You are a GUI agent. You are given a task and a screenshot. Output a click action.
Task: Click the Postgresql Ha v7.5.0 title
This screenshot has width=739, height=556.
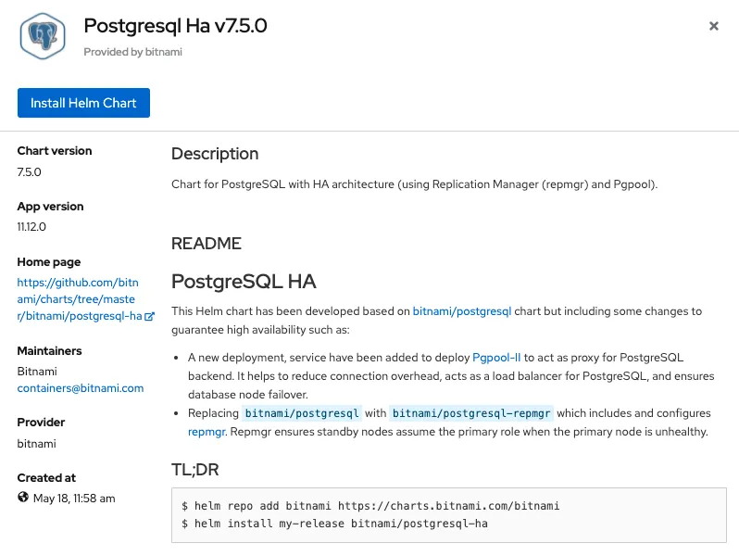pyautogui.click(x=175, y=26)
